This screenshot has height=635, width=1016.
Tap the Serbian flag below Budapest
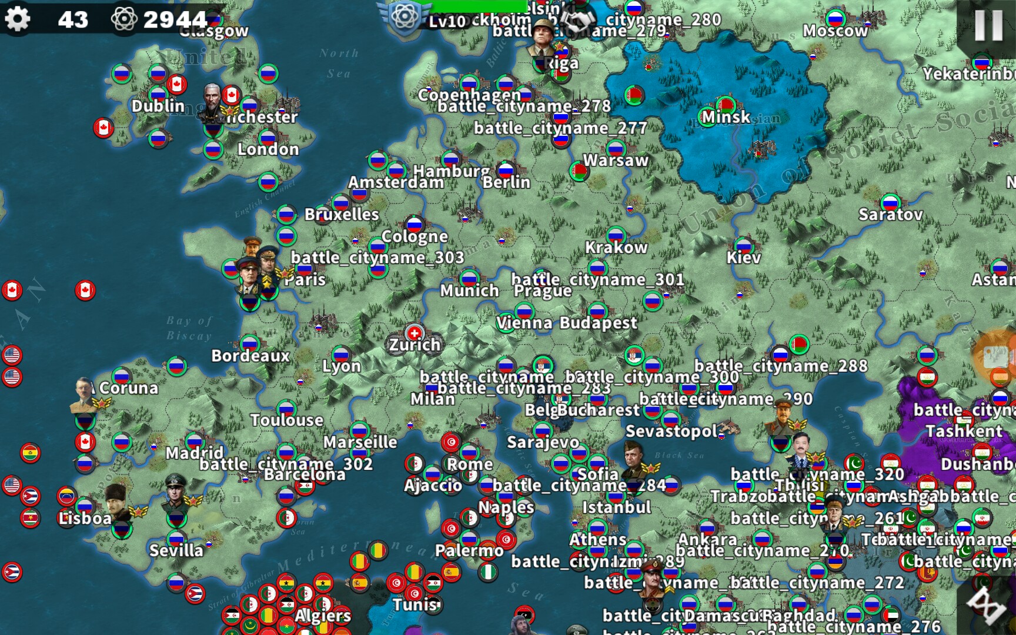634,356
